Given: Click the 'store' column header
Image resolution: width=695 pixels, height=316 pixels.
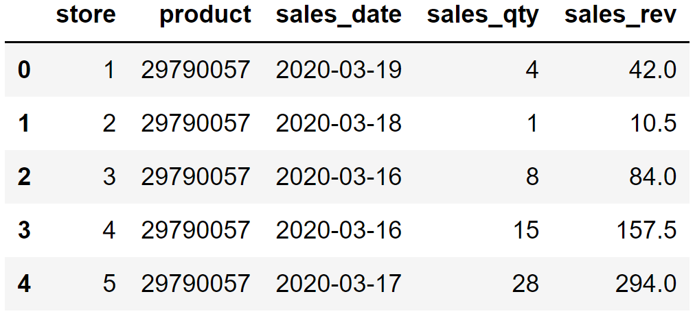Looking at the screenshot, I should click(86, 16).
